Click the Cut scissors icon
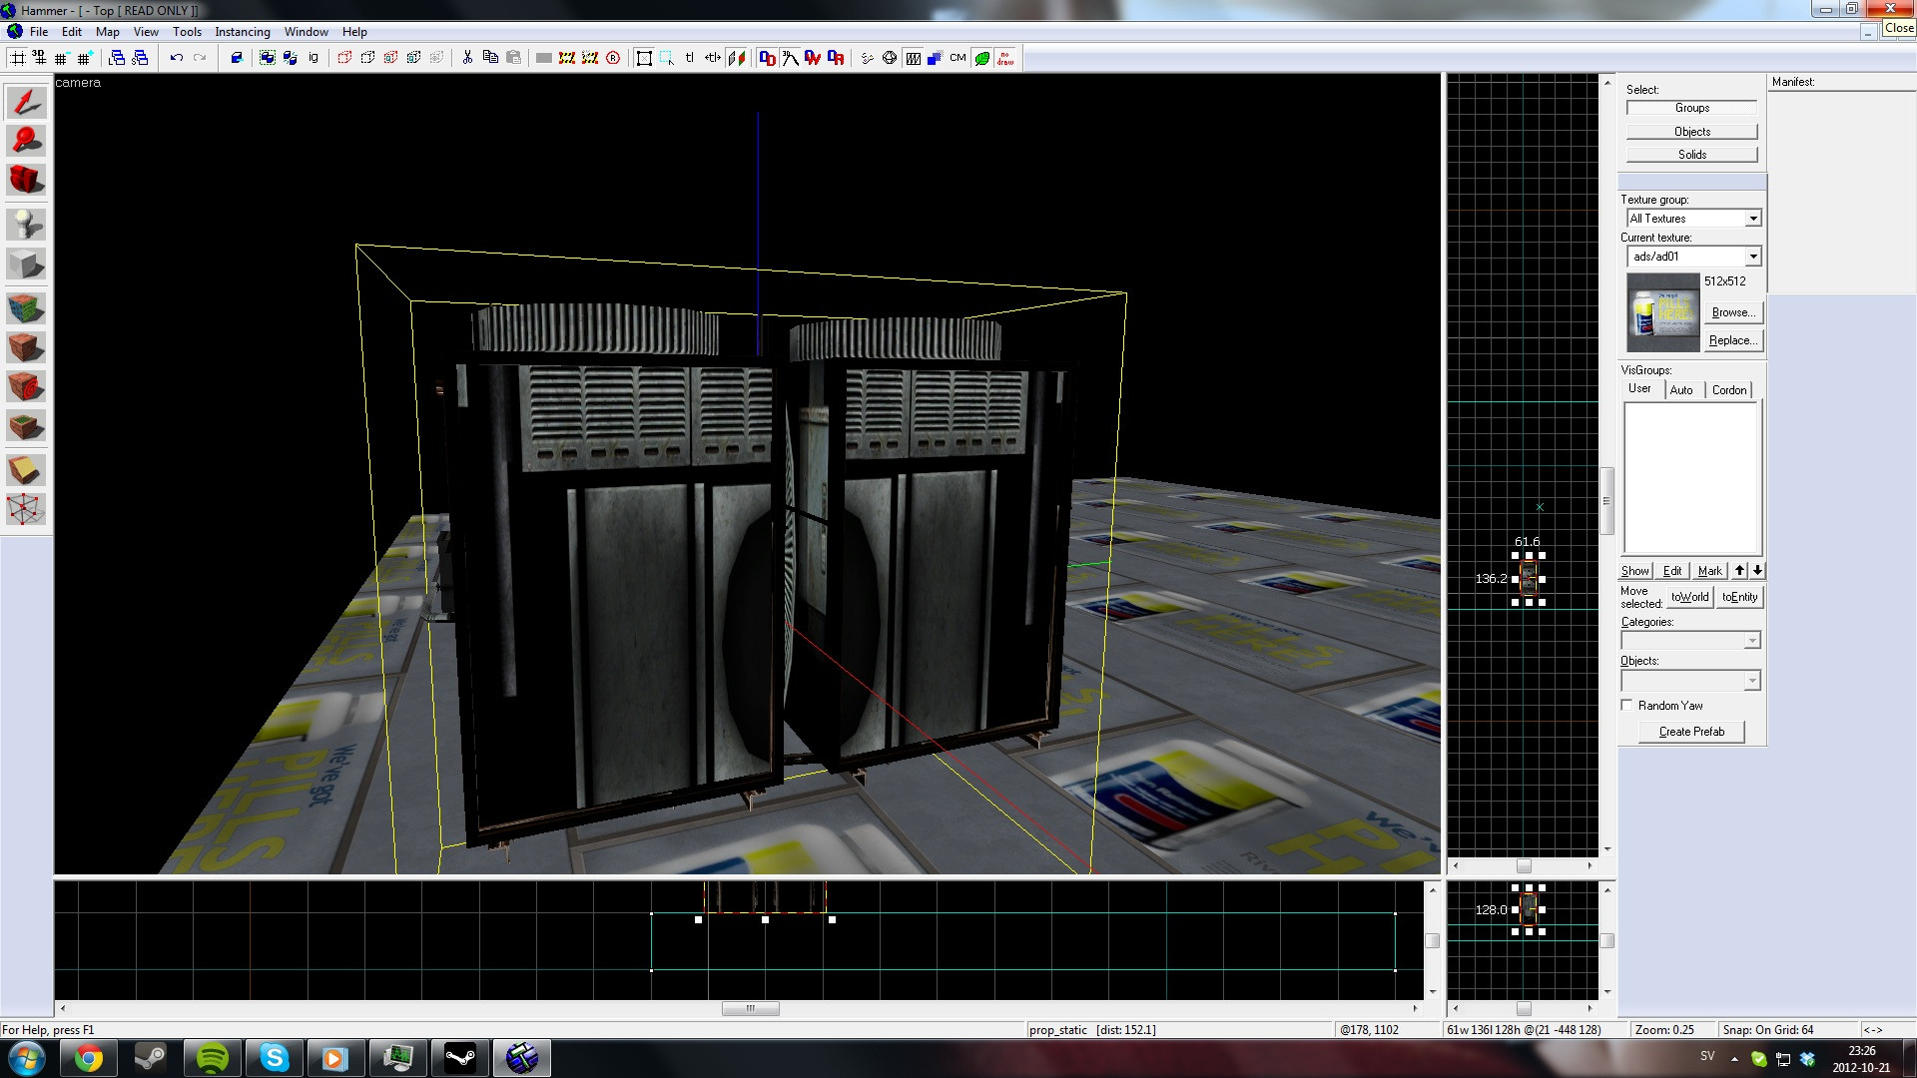Image resolution: width=1917 pixels, height=1078 pixels. tap(467, 58)
